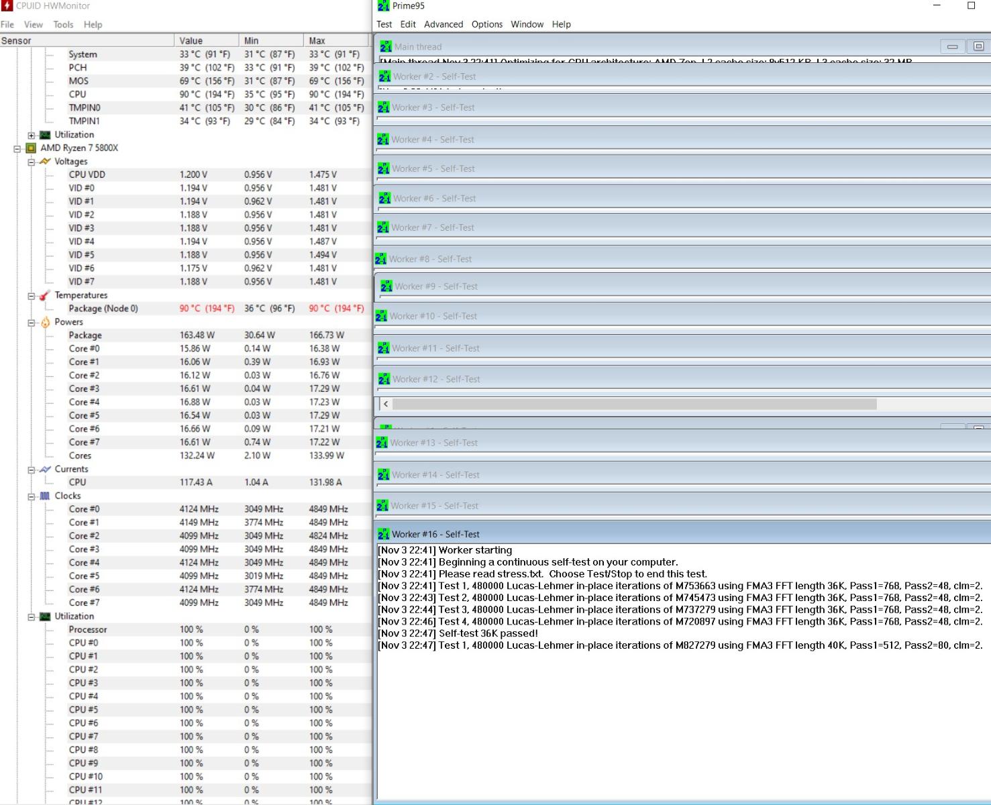
Task: Open the Test menu in Prime95
Action: [384, 24]
